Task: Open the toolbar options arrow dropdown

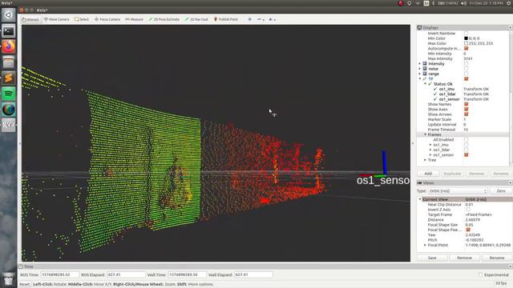Action: (x=273, y=19)
